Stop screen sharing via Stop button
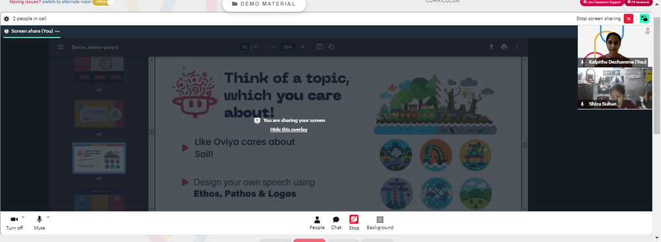Image resolution: width=661 pixels, height=242 pixels. (354, 223)
